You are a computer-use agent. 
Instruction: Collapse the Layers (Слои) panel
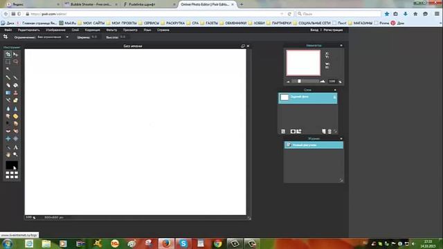335,90
